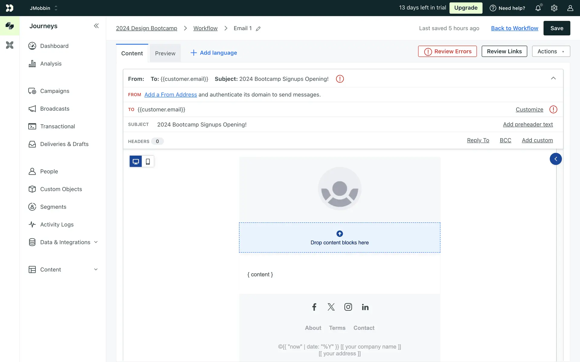Click the subject line field
This screenshot has height=362, width=580.
202,125
